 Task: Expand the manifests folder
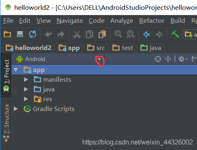(26, 80)
